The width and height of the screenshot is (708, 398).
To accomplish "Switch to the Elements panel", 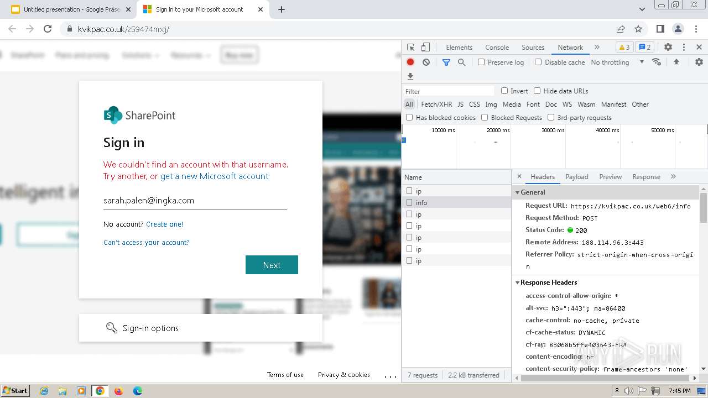I will 459,48.
